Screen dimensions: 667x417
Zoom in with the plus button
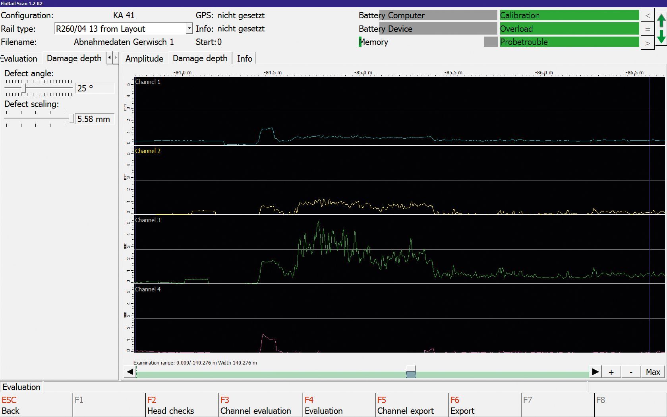click(611, 372)
